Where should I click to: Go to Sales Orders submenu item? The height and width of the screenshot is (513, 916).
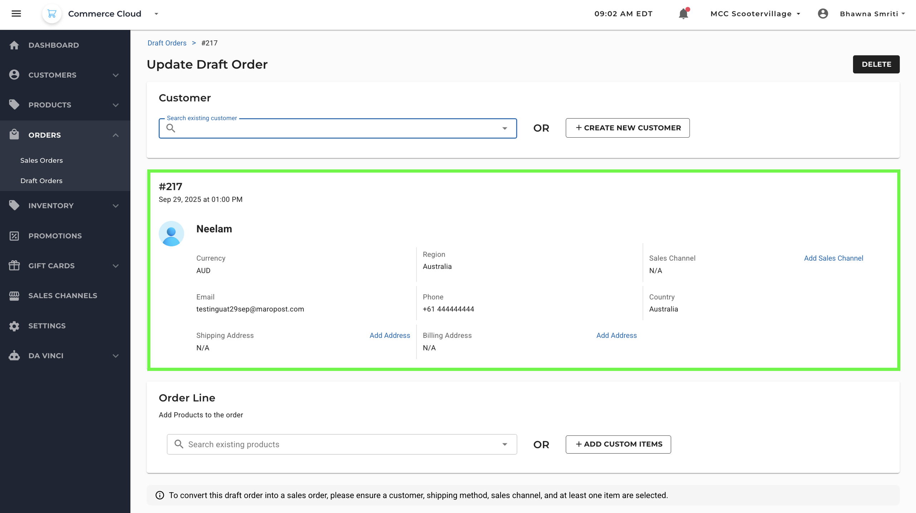42,161
